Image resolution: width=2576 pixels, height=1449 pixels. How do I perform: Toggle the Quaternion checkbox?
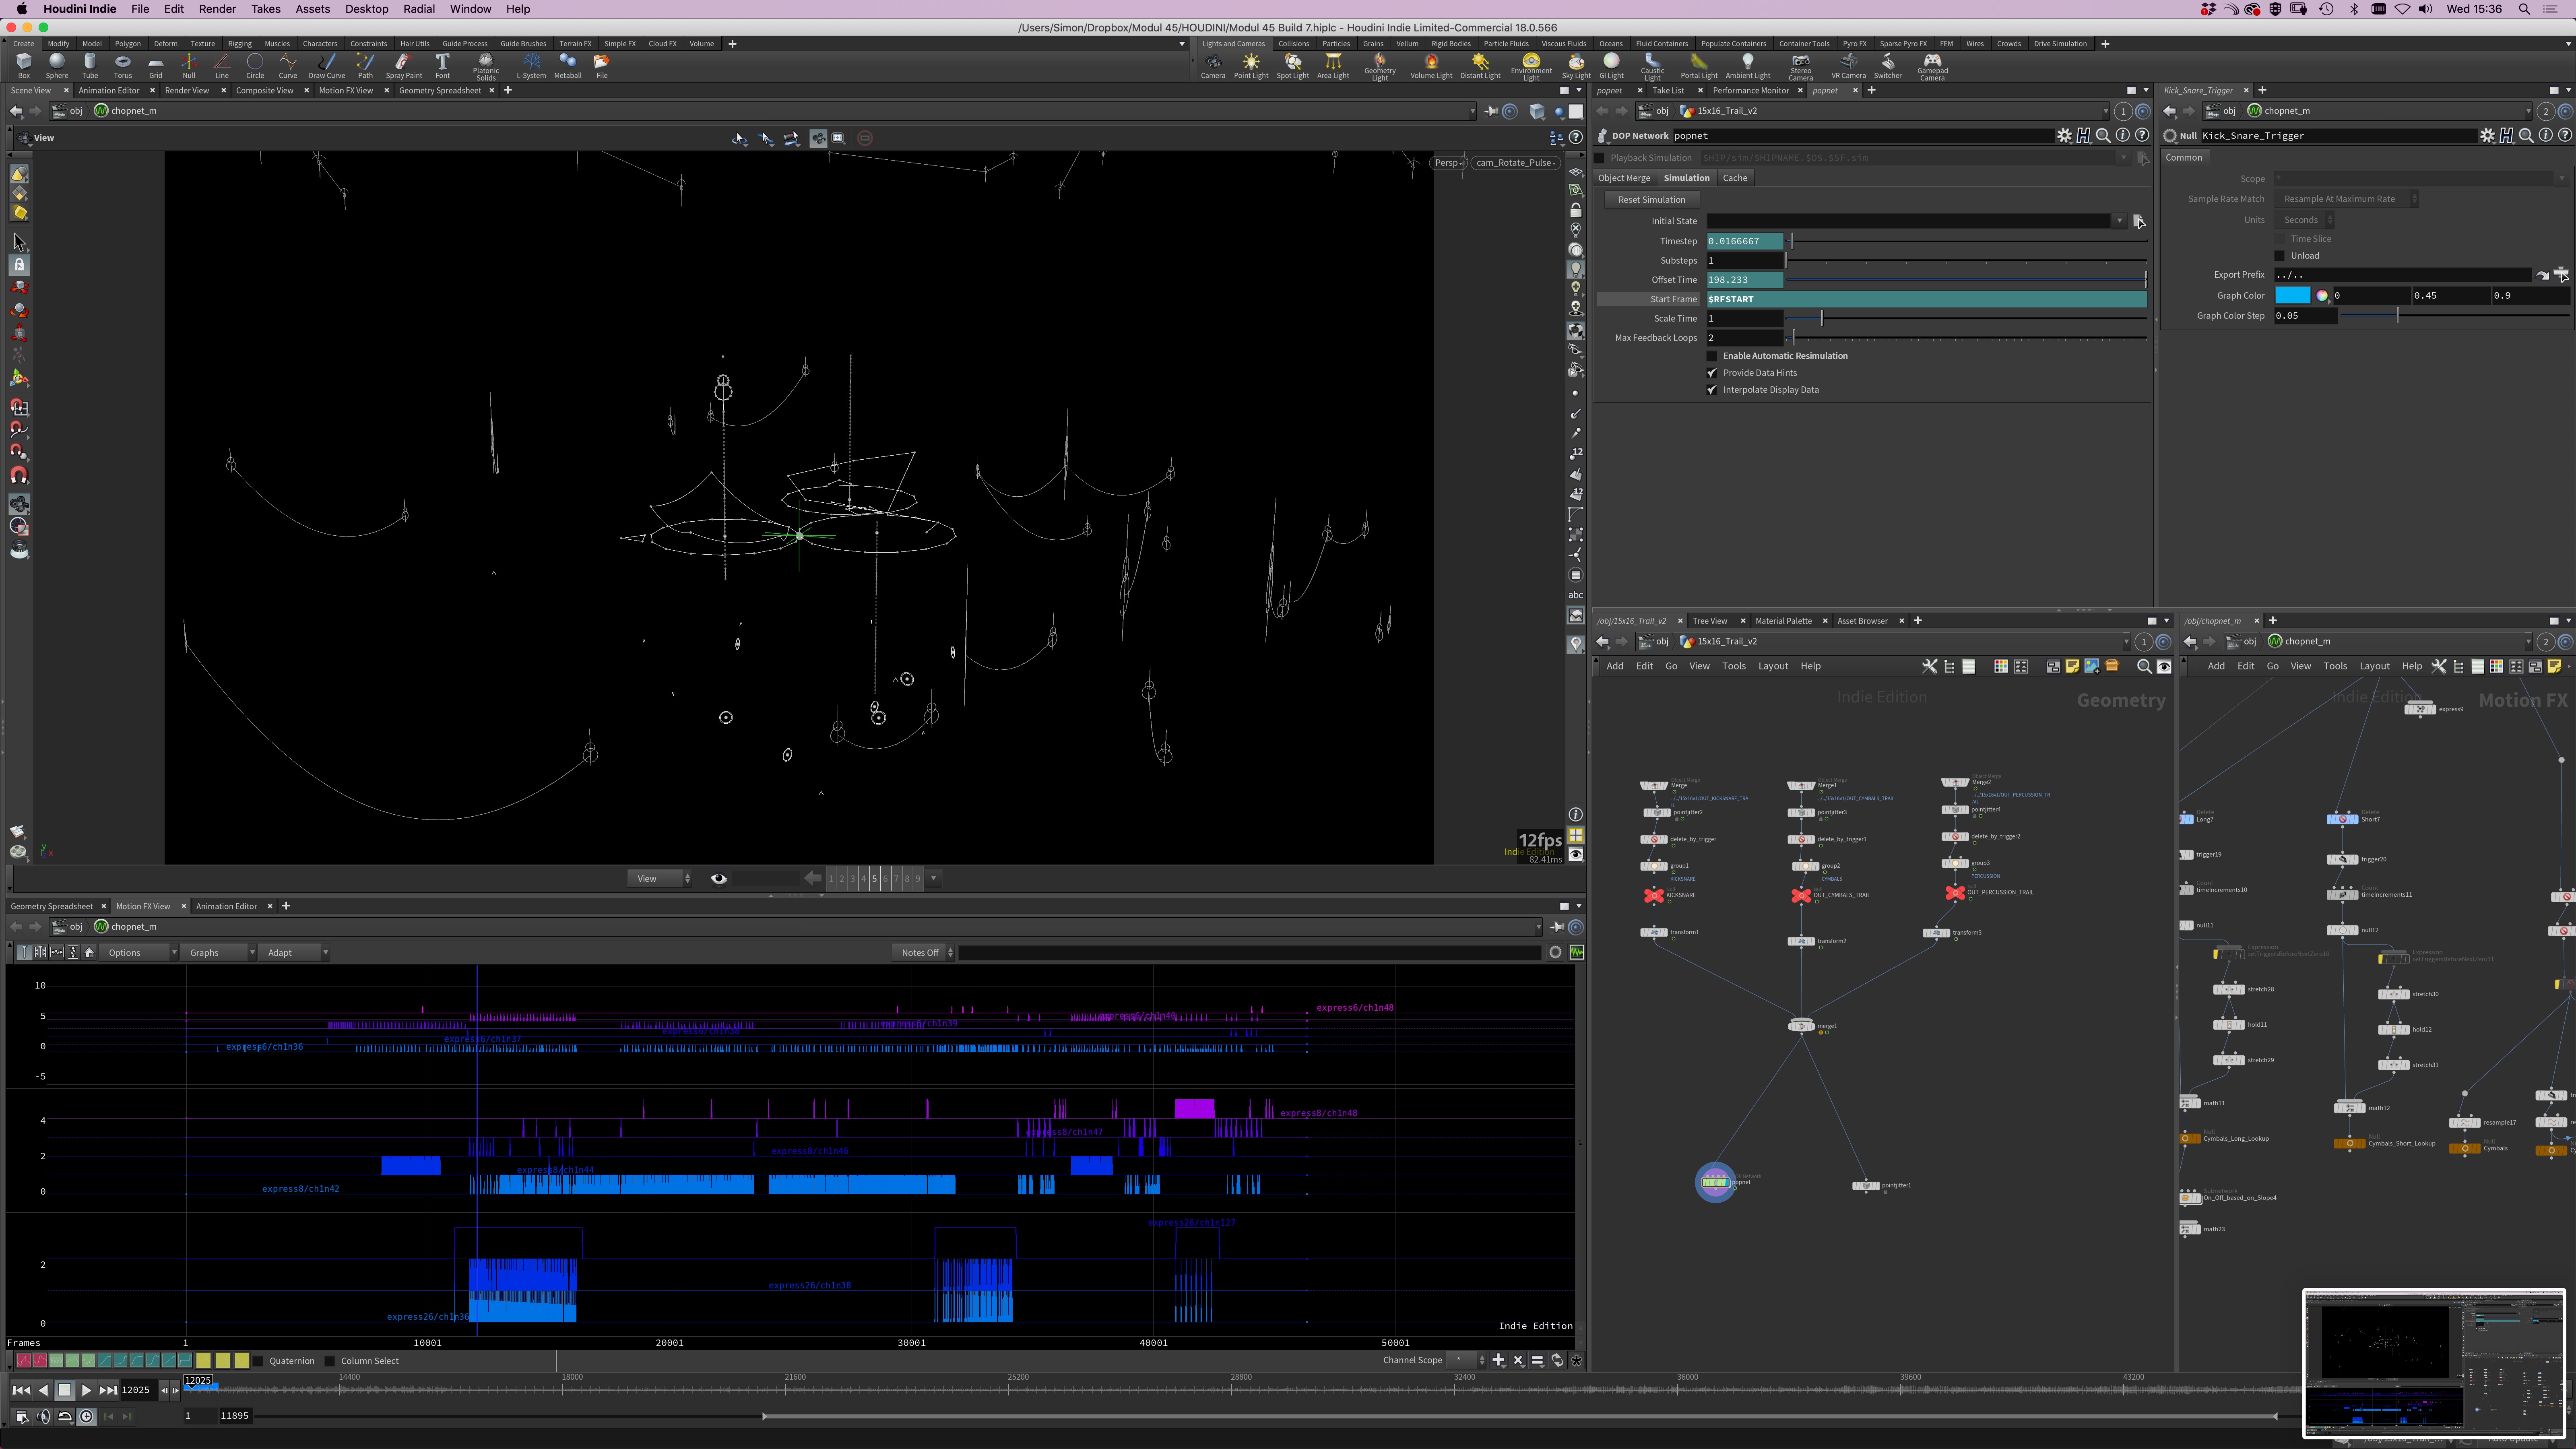point(258,1361)
